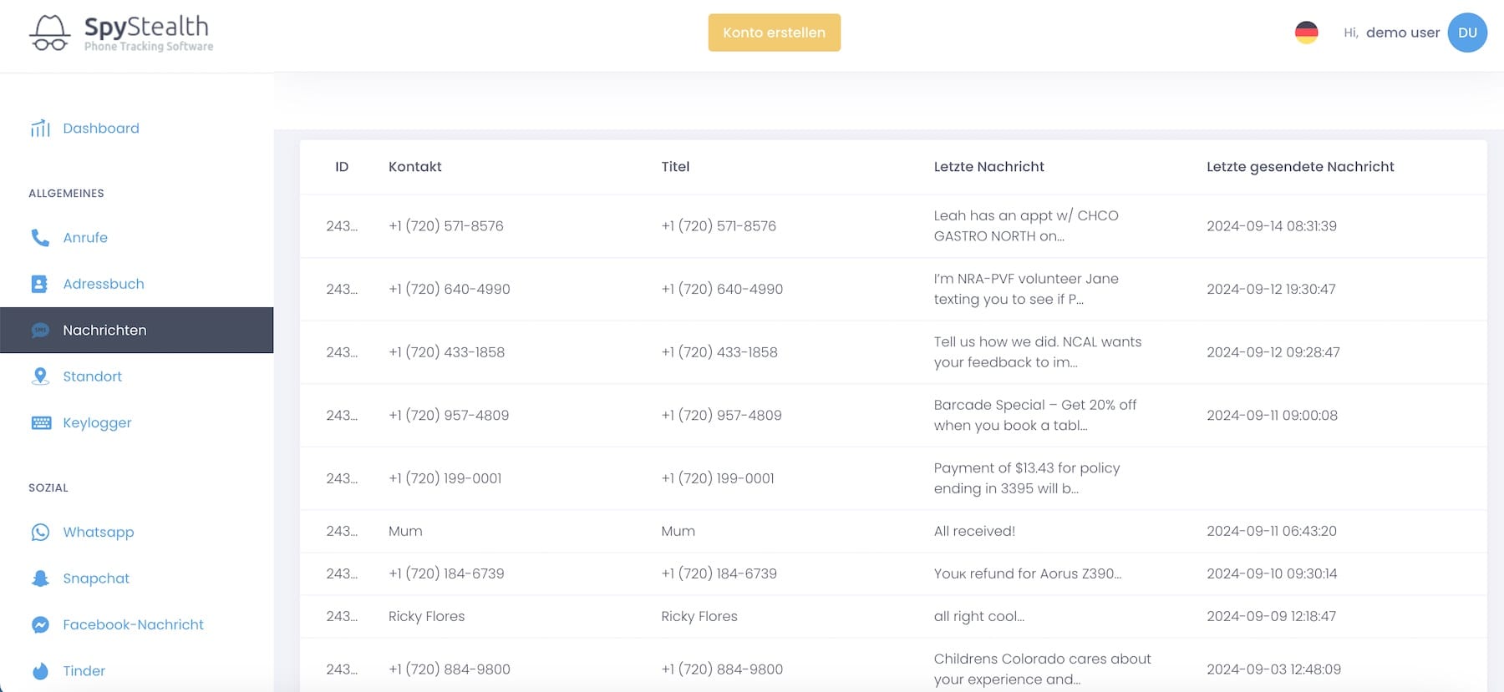1504x692 pixels.
Task: Click the Titel column header
Action: [x=675, y=166]
